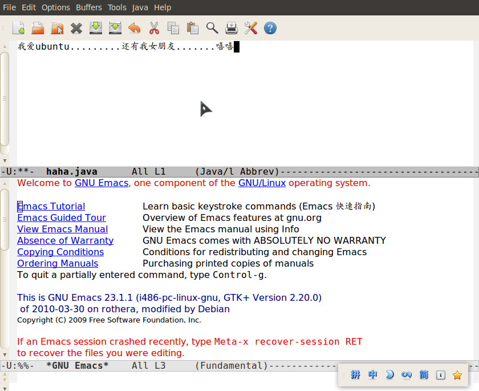Screen dimensions: 479x391
Task: Open the Options menu
Action: (56, 7)
